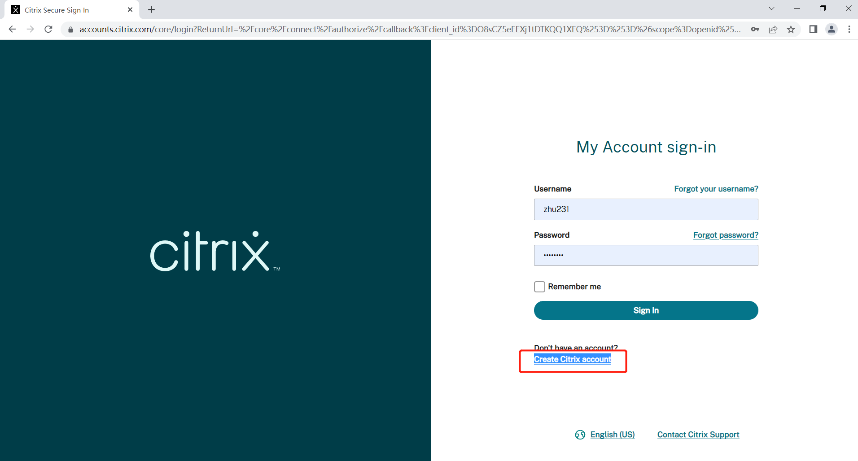Click the browser profile avatar icon
The height and width of the screenshot is (461, 858).
click(832, 29)
